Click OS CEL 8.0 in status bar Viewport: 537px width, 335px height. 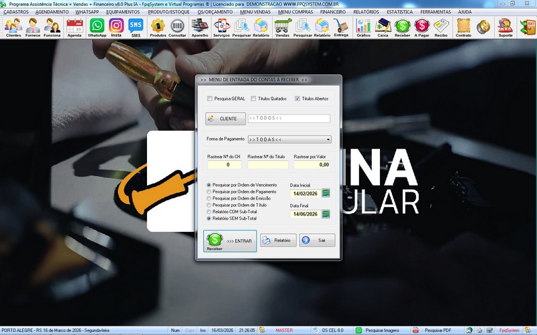click(332, 330)
